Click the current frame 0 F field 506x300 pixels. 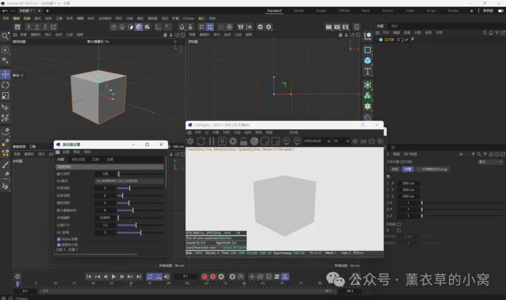(x=185, y=277)
